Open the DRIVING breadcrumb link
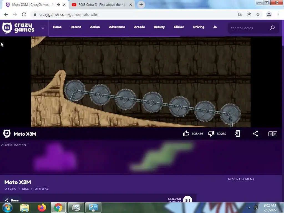284x213 pixels. coord(10,189)
